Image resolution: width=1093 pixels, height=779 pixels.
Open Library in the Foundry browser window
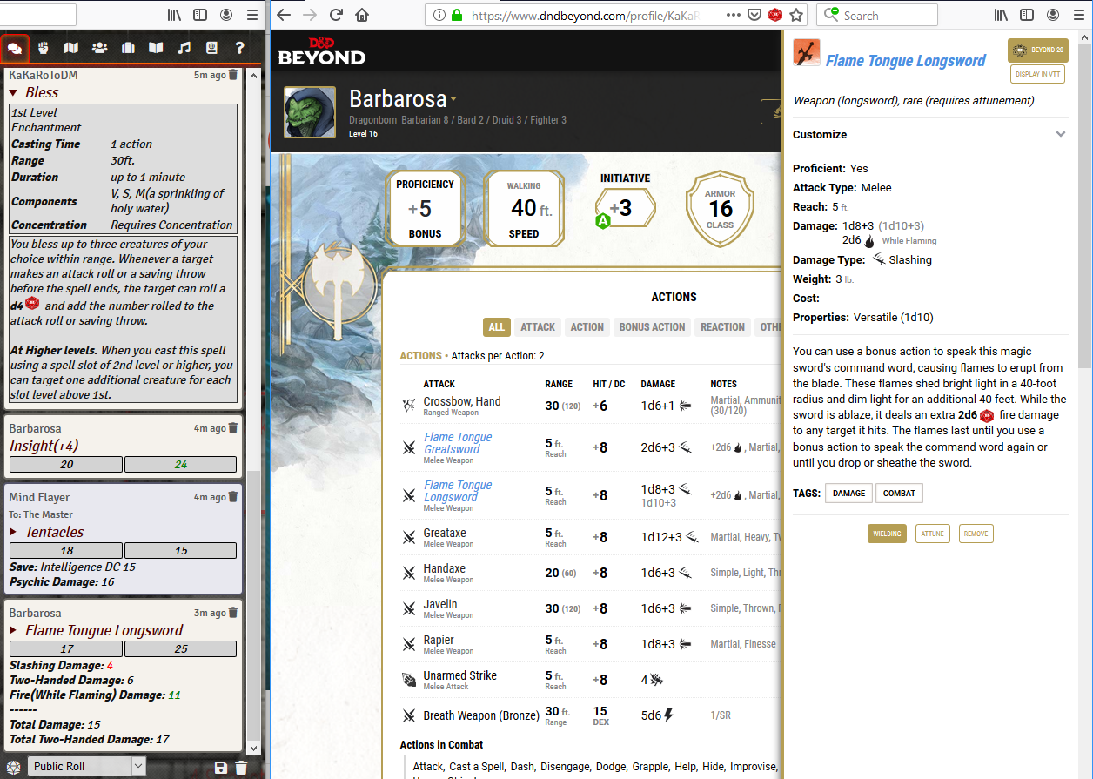point(174,15)
